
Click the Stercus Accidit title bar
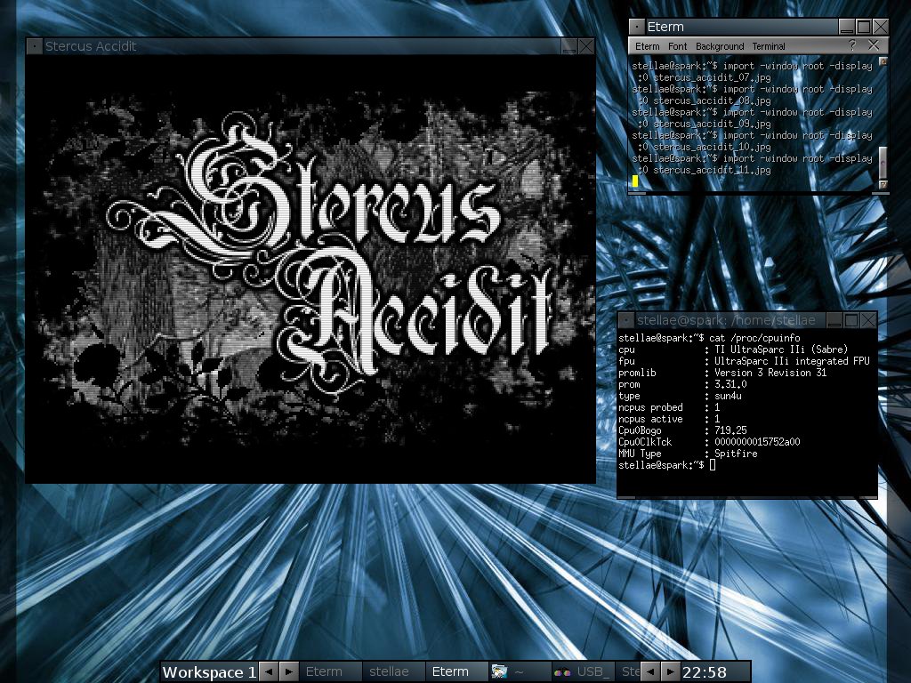[x=302, y=46]
